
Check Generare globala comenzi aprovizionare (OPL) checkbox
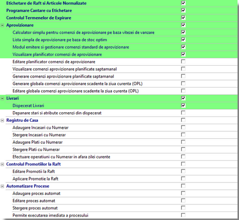(183, 84)
